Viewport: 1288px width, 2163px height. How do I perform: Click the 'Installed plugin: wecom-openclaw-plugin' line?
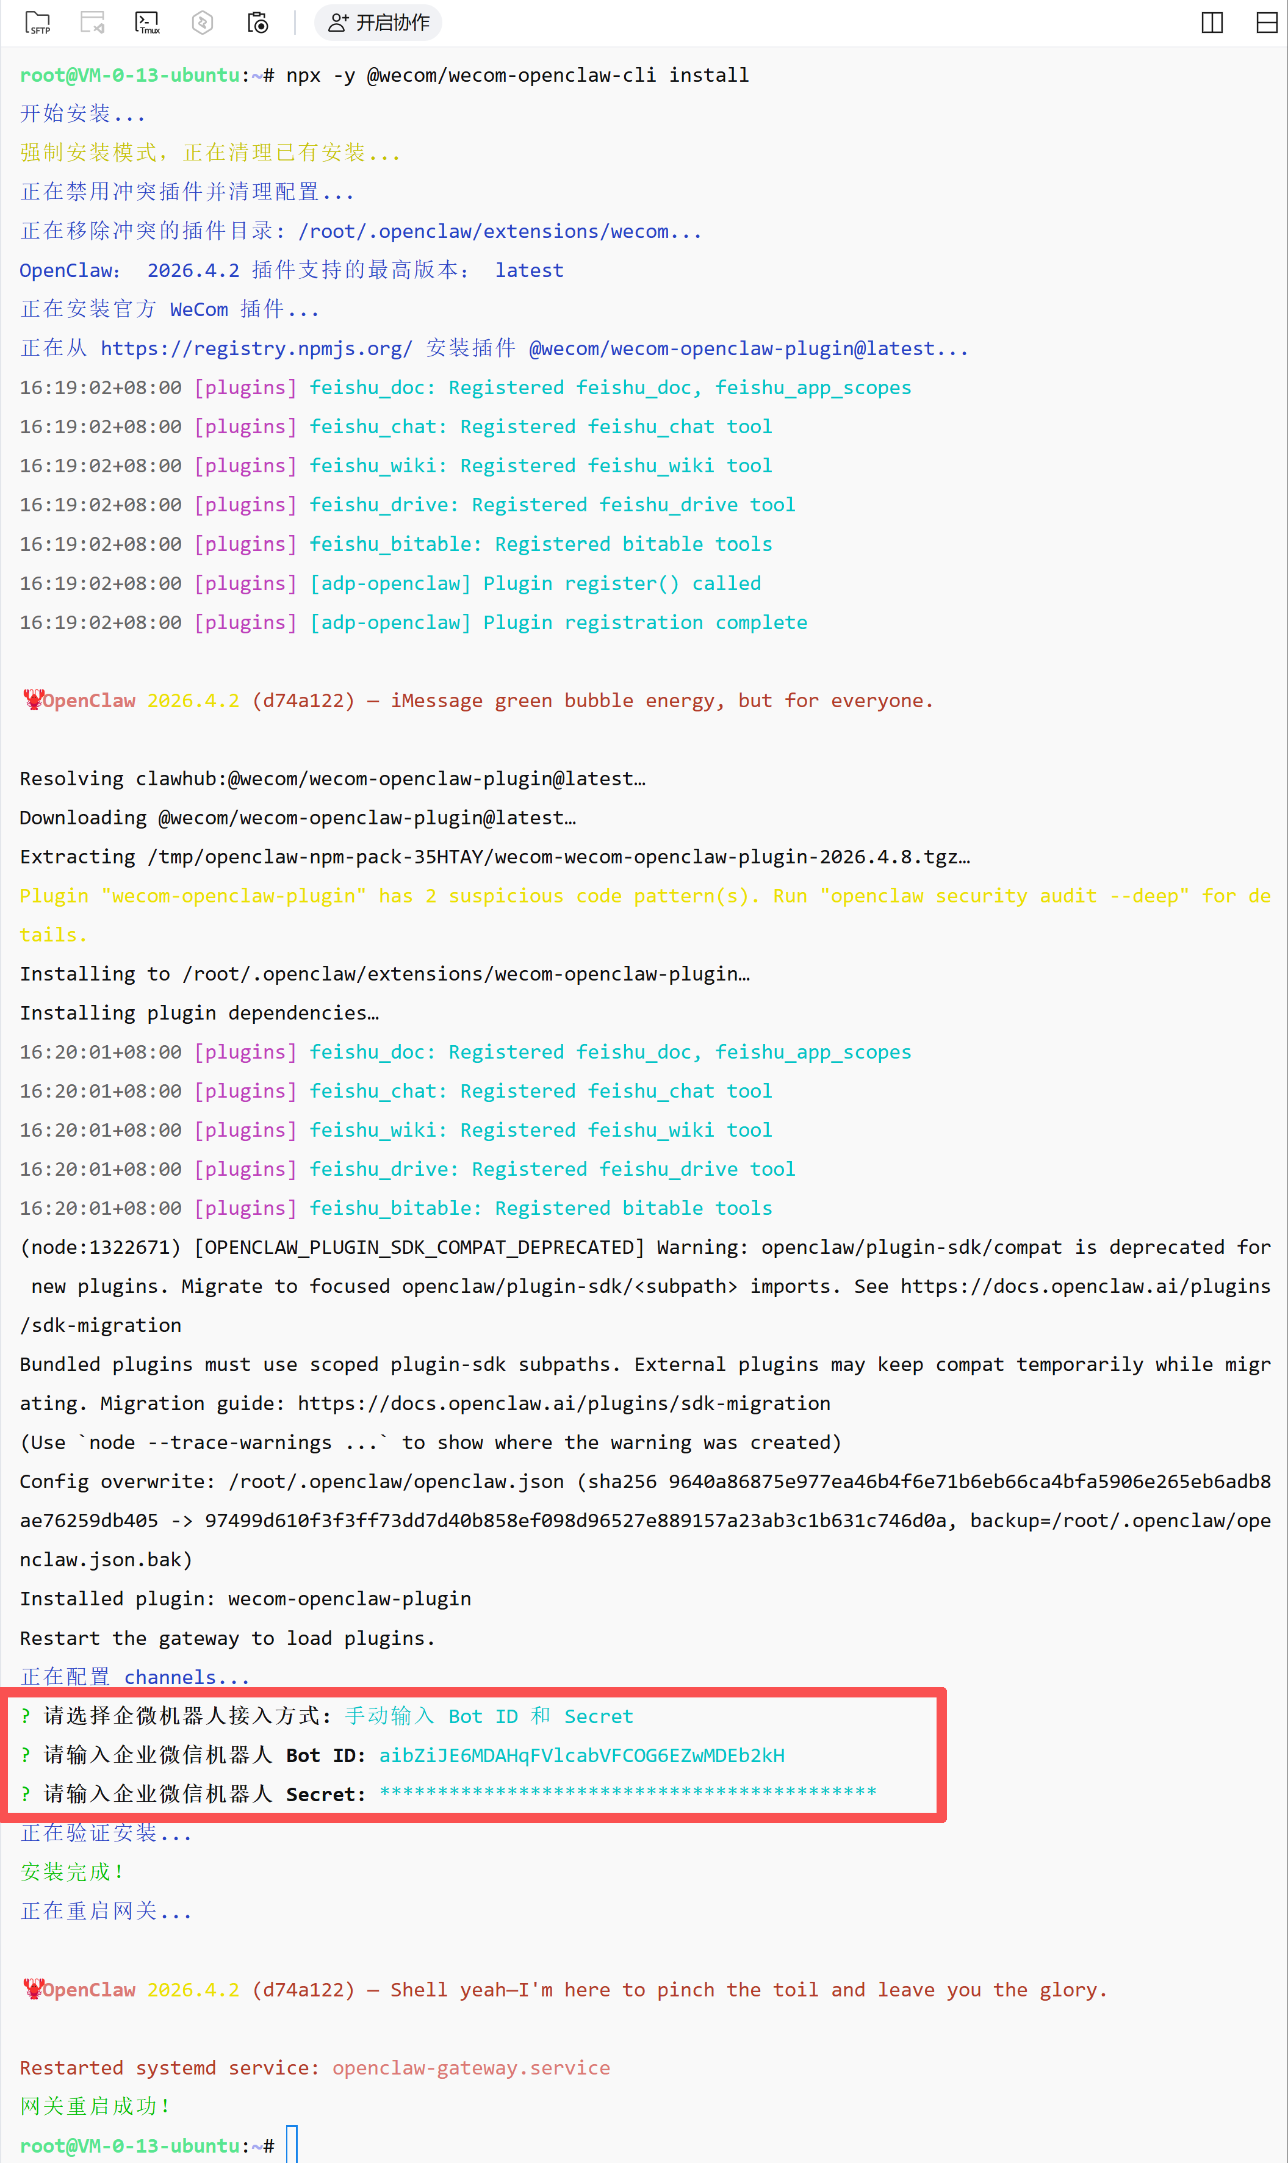pyautogui.click(x=246, y=1599)
